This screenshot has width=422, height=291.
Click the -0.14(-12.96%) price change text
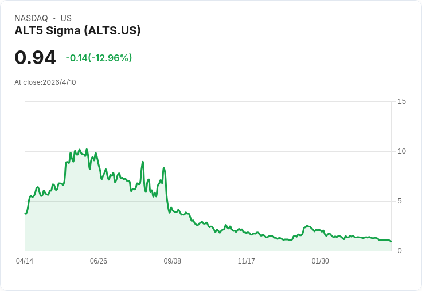pos(99,58)
